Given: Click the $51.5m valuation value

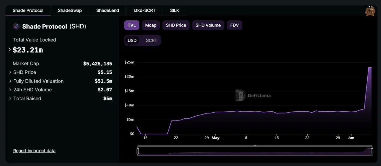Looking at the screenshot, I should coord(104,81).
